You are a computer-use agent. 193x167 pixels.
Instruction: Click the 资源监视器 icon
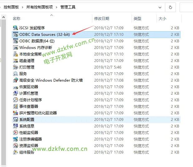(16, 146)
